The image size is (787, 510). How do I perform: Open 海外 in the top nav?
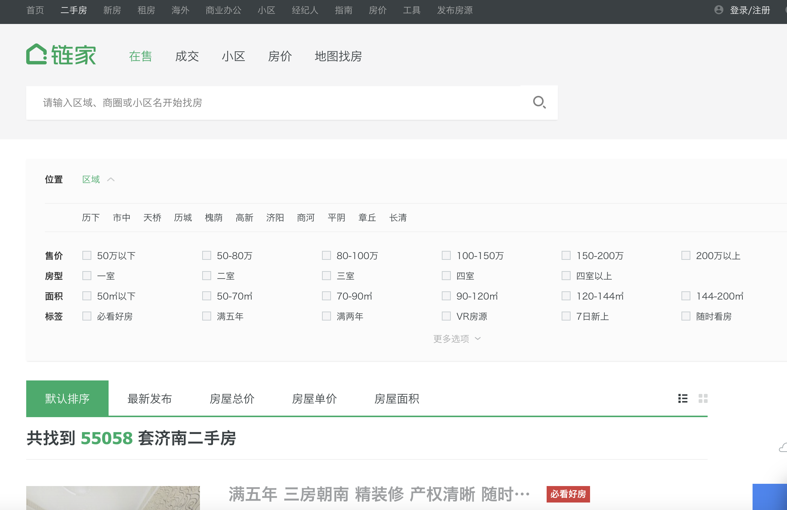[180, 10]
